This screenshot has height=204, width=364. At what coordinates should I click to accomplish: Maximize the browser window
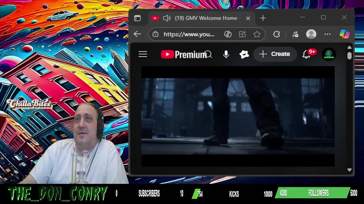pyautogui.click(x=323, y=18)
